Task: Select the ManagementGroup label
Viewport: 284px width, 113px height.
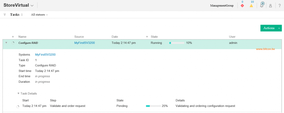Action: [x=222, y=6]
